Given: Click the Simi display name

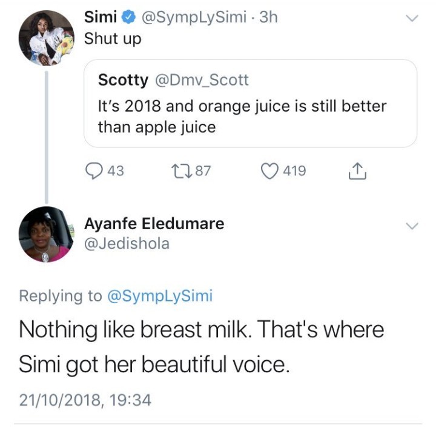Looking at the screenshot, I should (x=100, y=18).
